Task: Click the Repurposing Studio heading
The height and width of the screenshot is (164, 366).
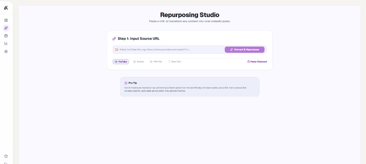Action: point(189,15)
